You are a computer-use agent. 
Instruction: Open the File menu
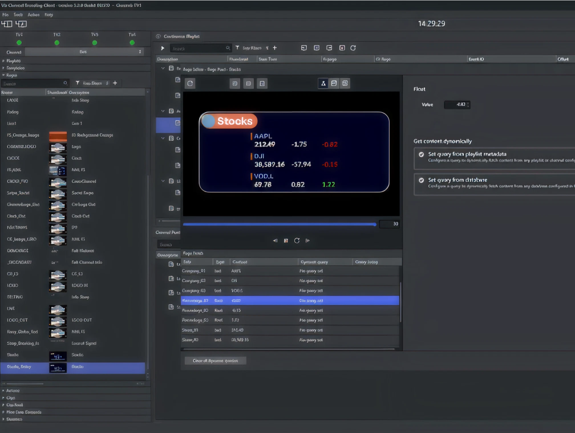5,14
